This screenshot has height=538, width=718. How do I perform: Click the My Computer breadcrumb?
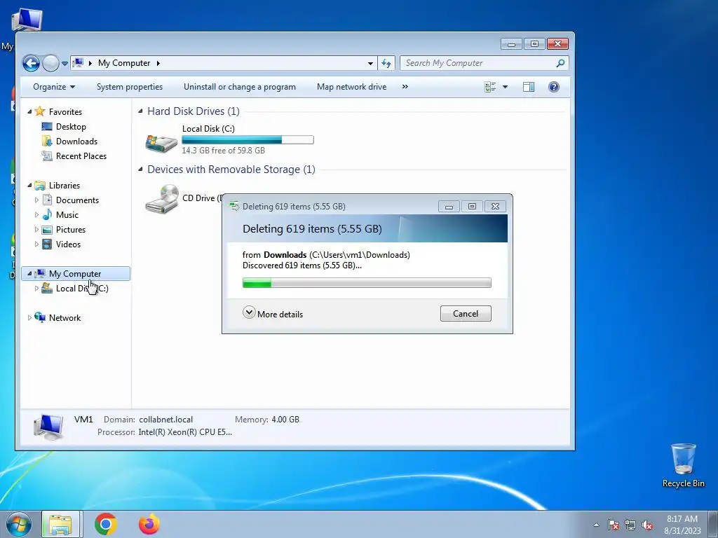coord(124,63)
